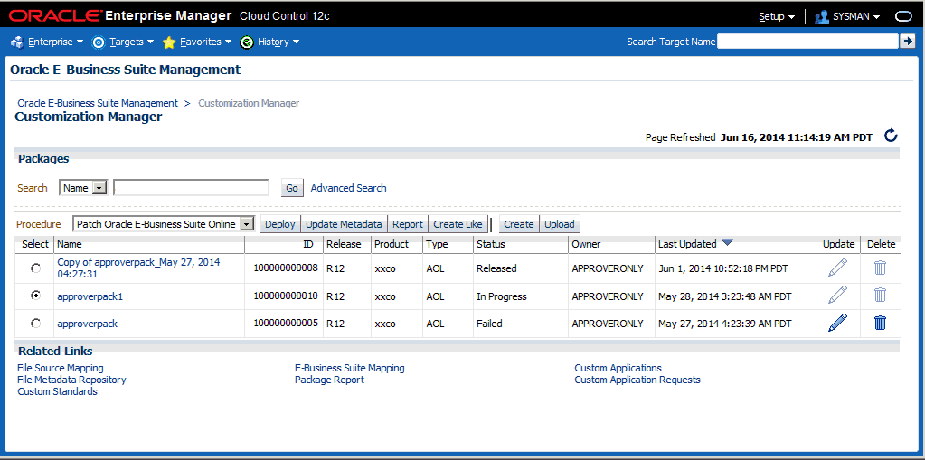Click the accessibility oval icon beside SYSMAN
The width and height of the screenshot is (925, 460).
904,16
